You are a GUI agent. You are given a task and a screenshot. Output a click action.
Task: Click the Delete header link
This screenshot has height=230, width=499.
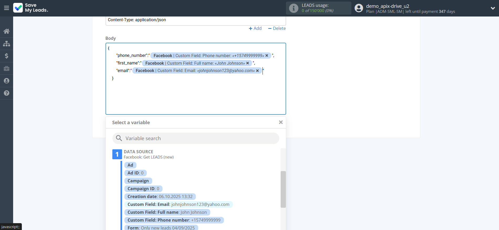[277, 28]
